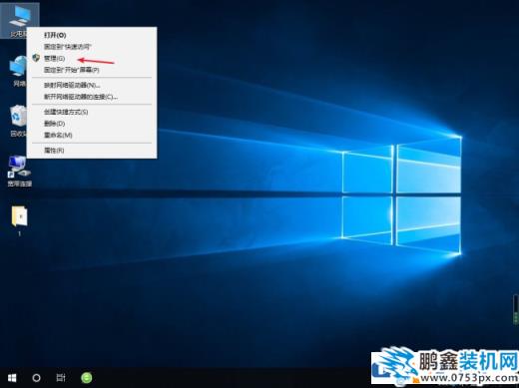Select the folder named 1 on desktop
Screen dimensions: 519x388
point(20,220)
